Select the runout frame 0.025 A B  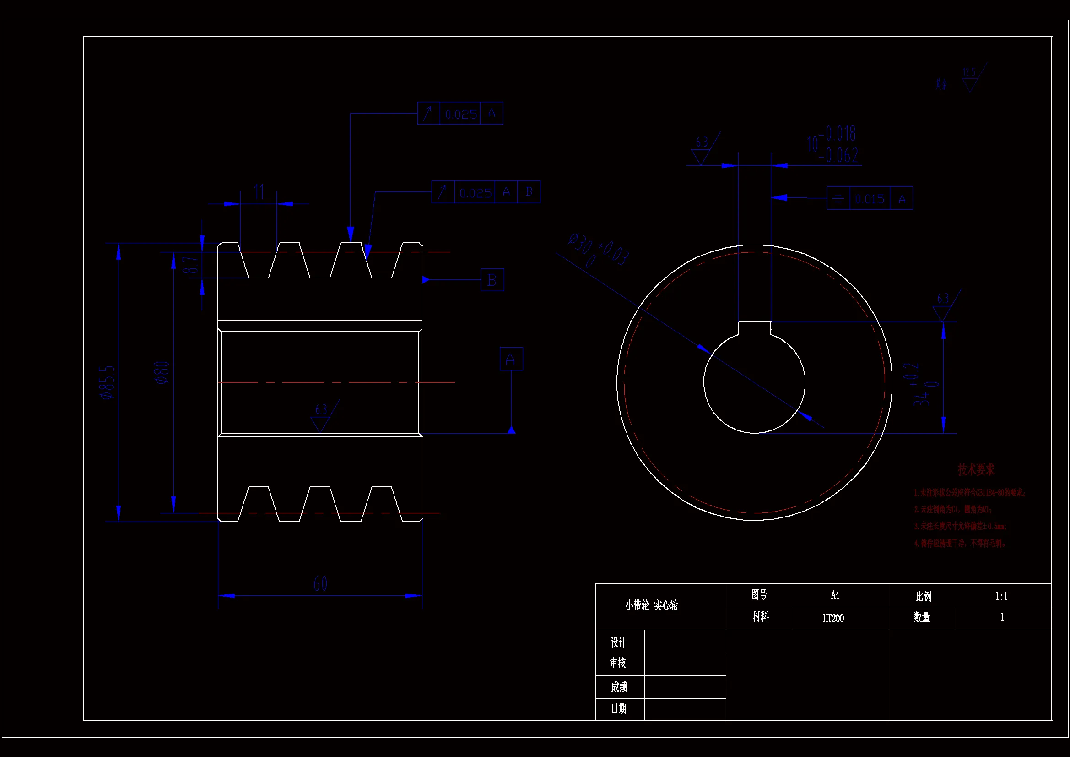pyautogui.click(x=486, y=192)
